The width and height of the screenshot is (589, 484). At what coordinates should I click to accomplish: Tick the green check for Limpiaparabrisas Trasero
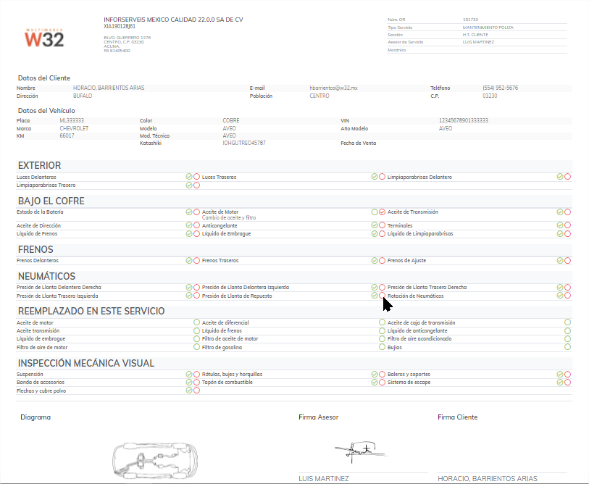point(189,185)
